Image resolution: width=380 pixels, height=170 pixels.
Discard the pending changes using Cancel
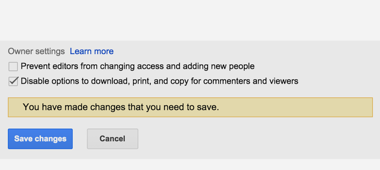tap(112, 139)
